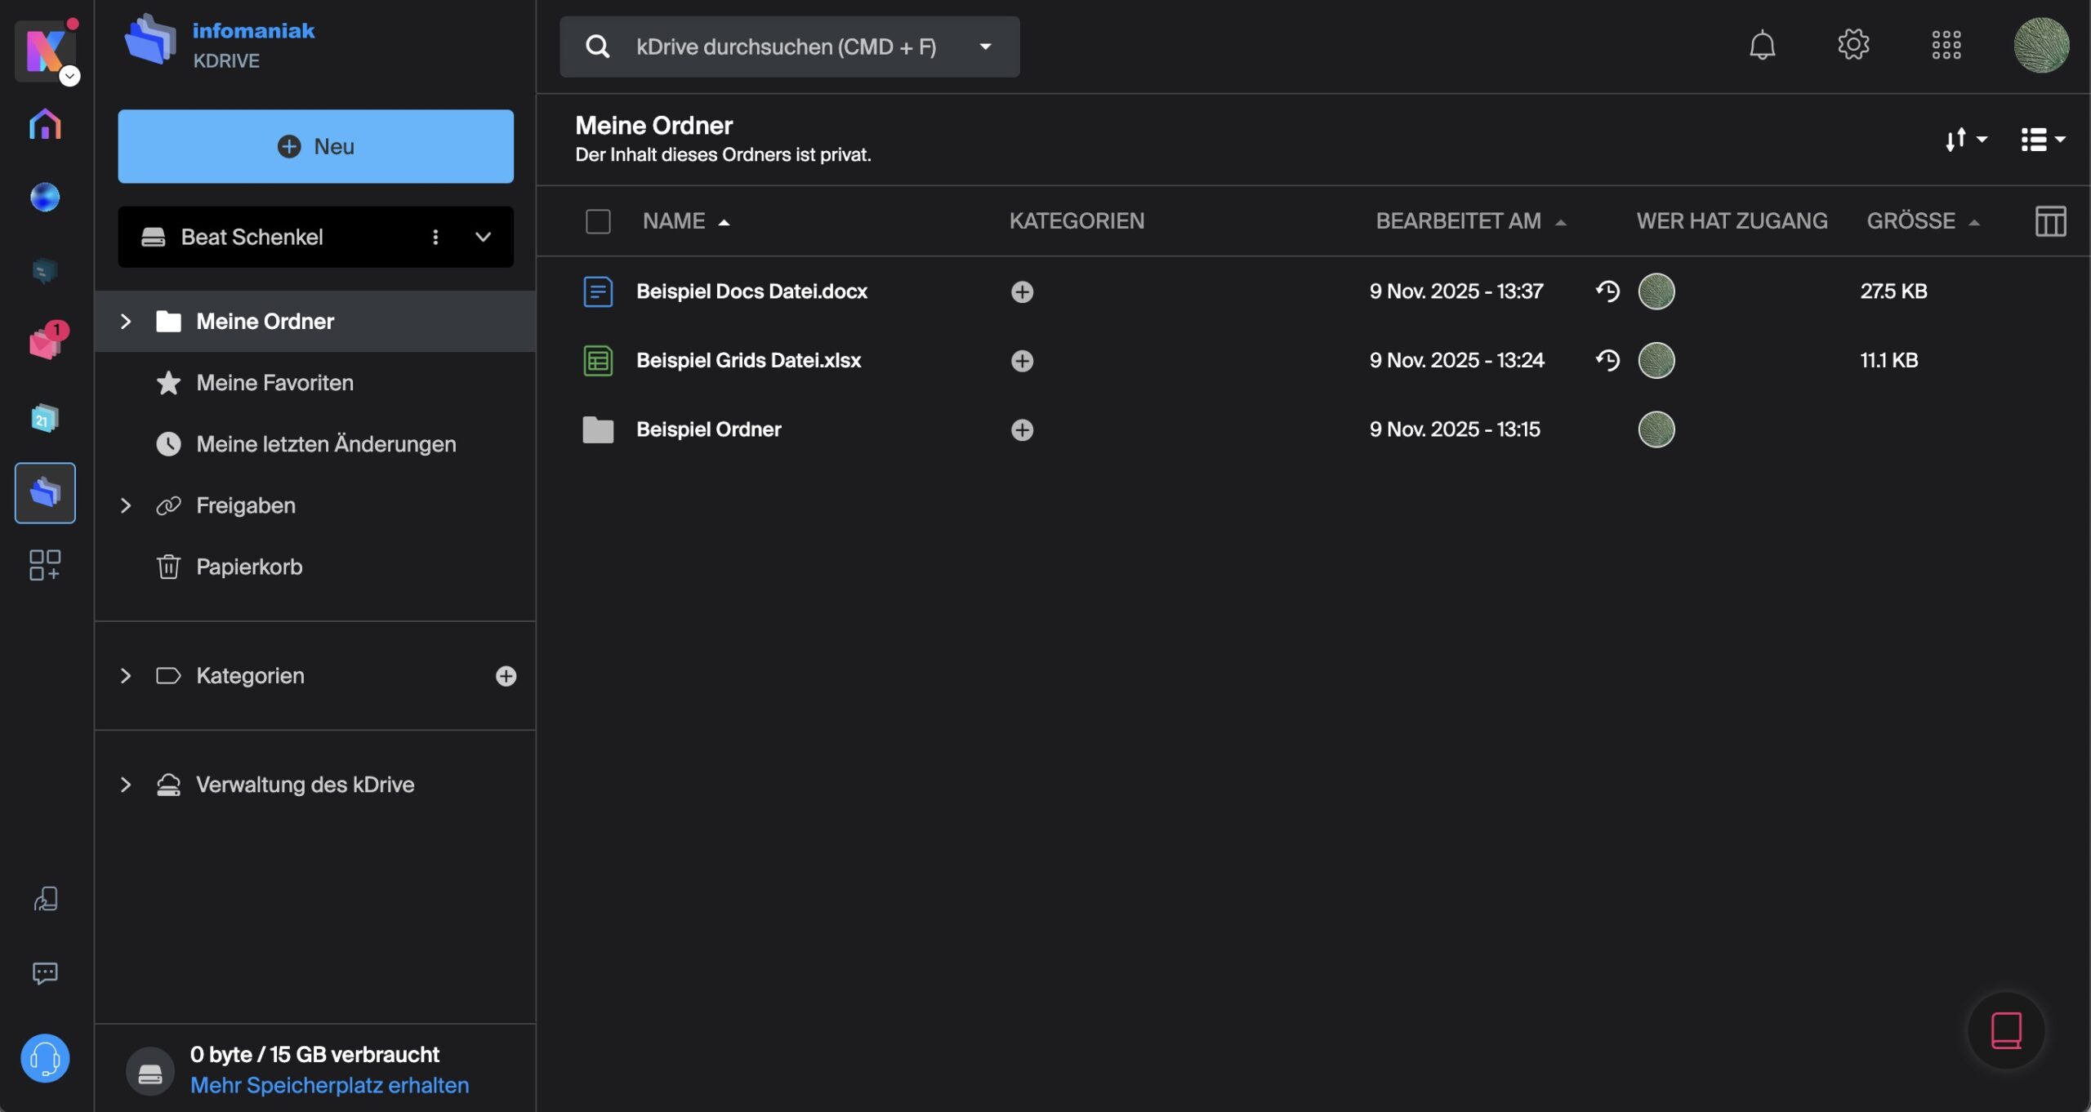
Task: Open the support headset icon
Action: [45, 1058]
